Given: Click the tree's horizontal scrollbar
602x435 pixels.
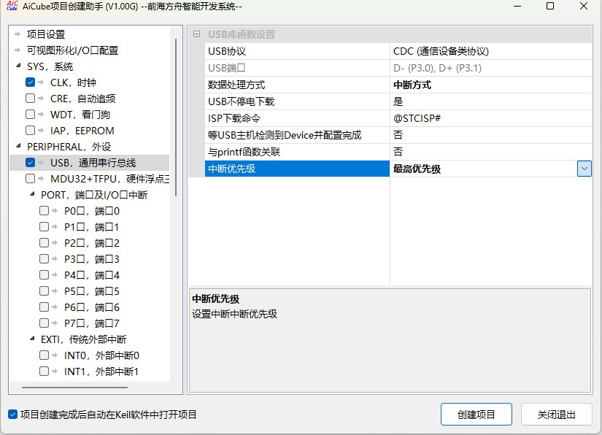Looking at the screenshot, I should point(74,388).
